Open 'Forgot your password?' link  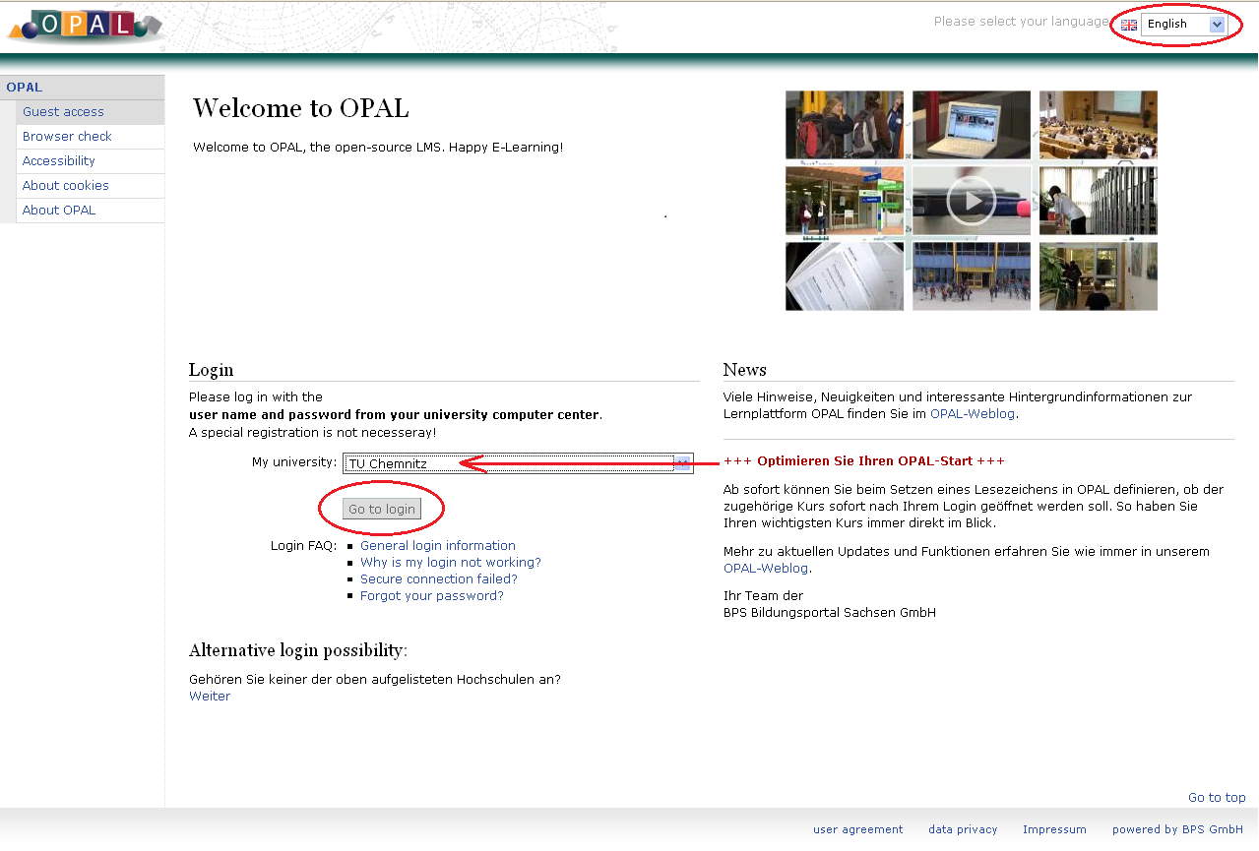[x=432, y=596]
